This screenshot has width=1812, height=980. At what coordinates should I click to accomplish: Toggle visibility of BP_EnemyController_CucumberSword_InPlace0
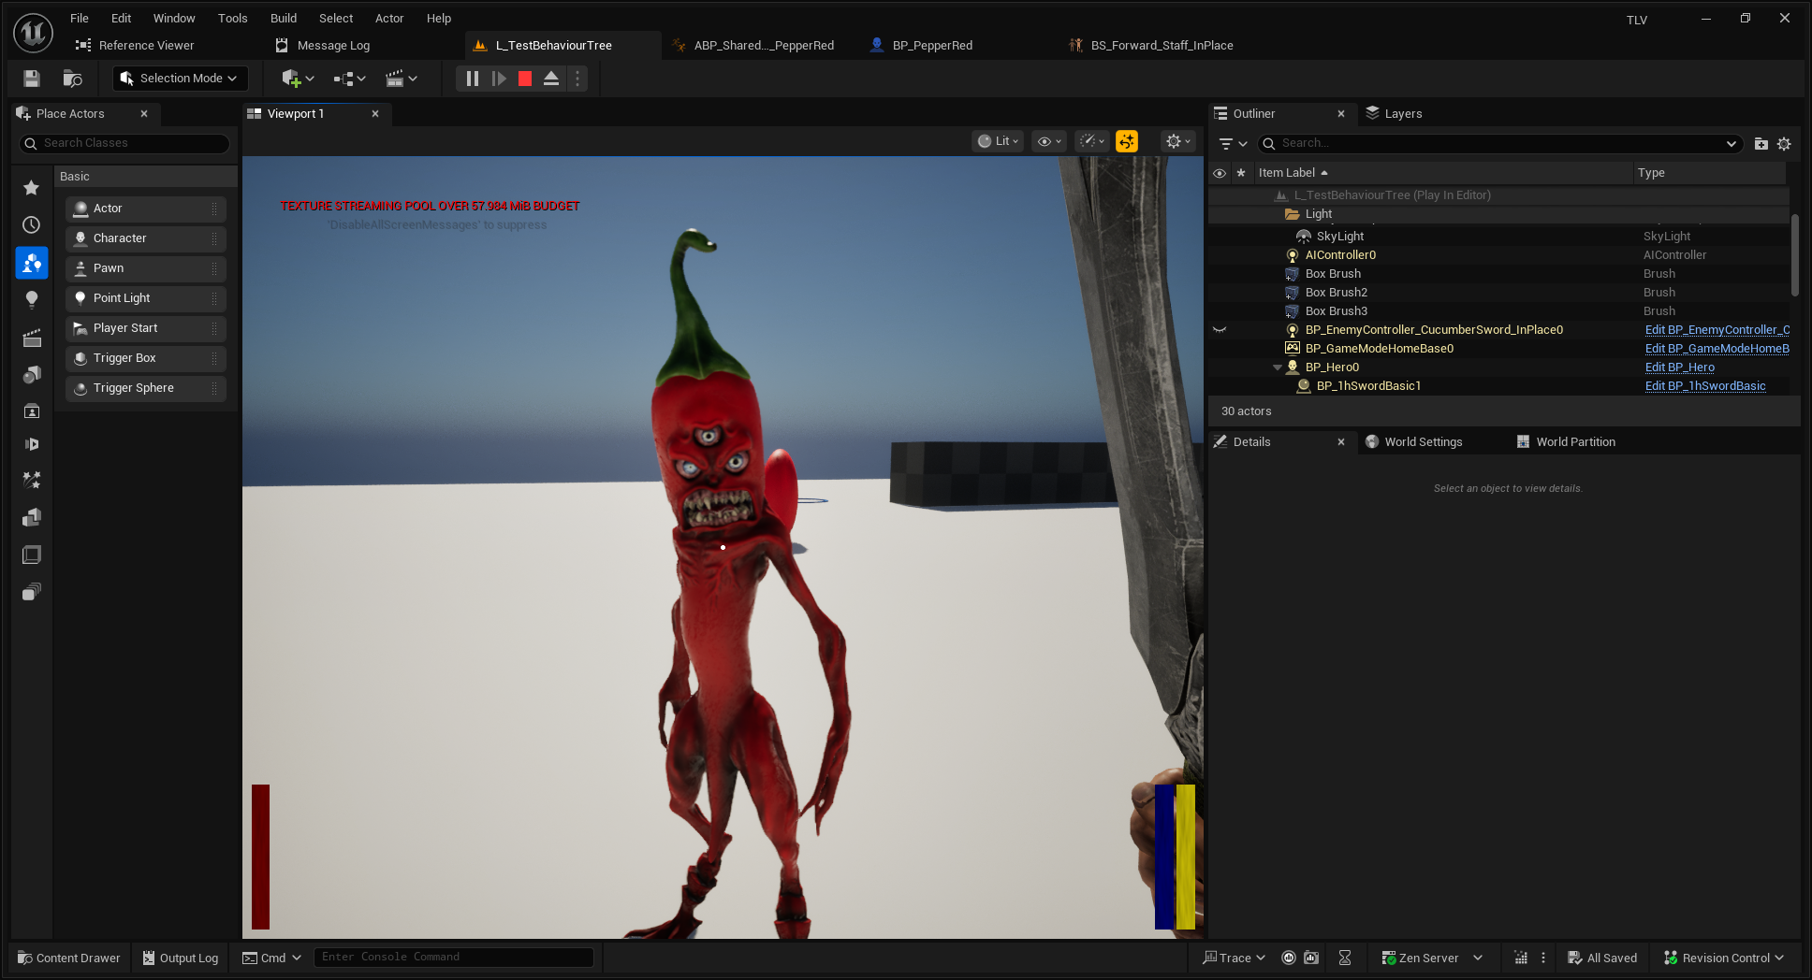coord(1219,330)
